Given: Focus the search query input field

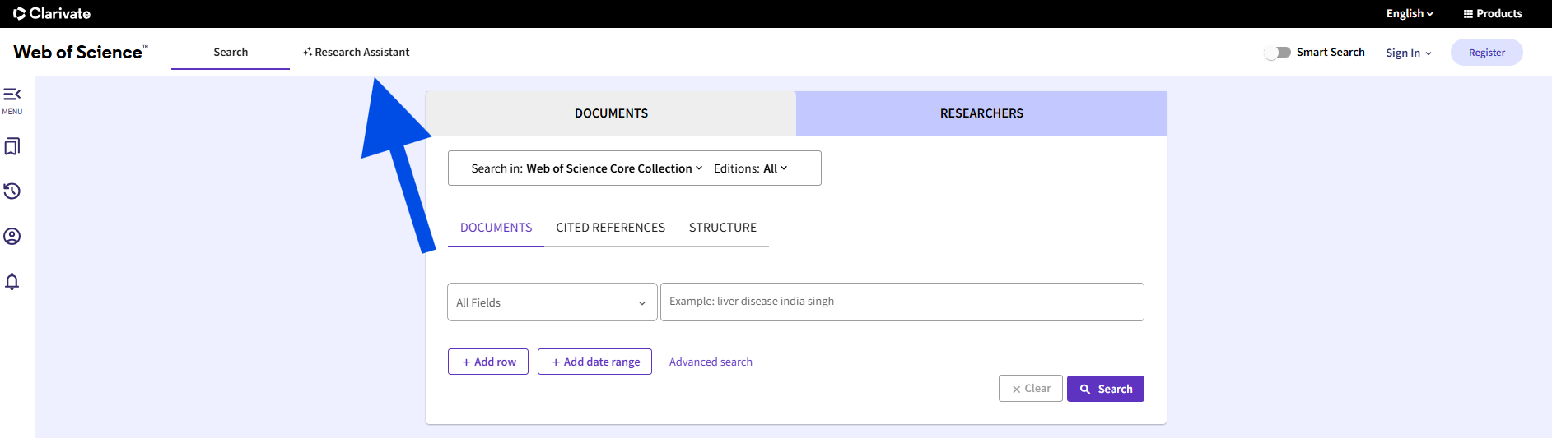Looking at the screenshot, I should click(902, 302).
